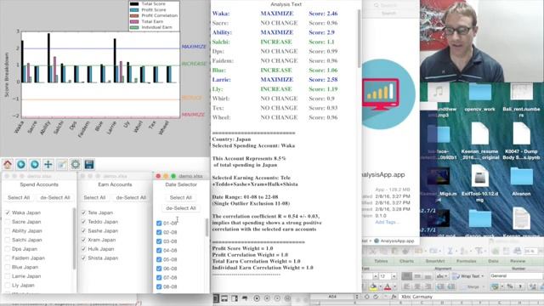Uncheck Tele Japan earn account
Image resolution: width=544 pixels, height=306 pixels.
pyautogui.click(x=83, y=212)
